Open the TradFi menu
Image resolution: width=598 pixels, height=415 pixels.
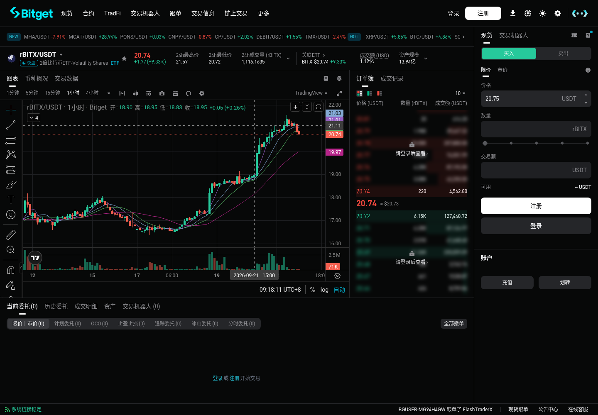(x=113, y=13)
